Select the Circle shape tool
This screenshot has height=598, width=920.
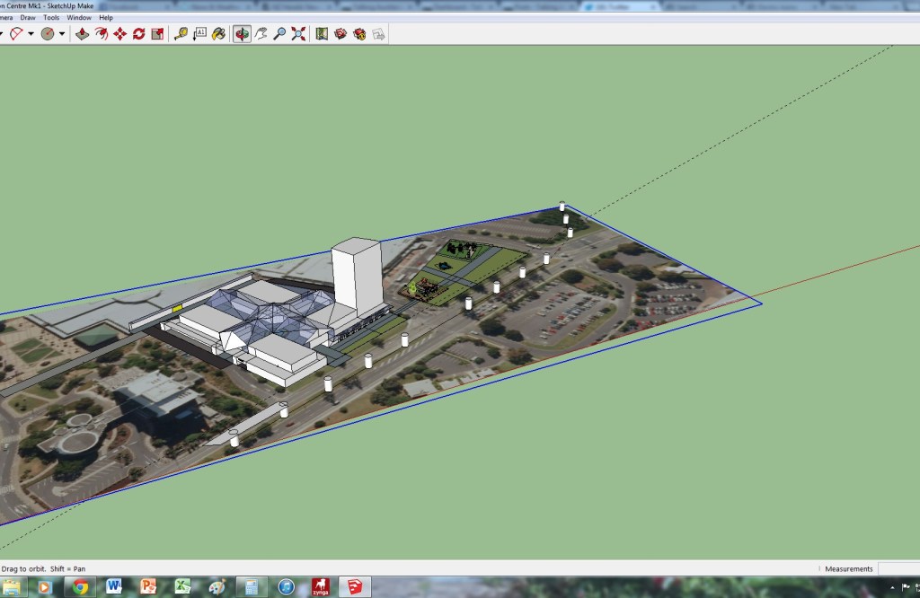48,34
